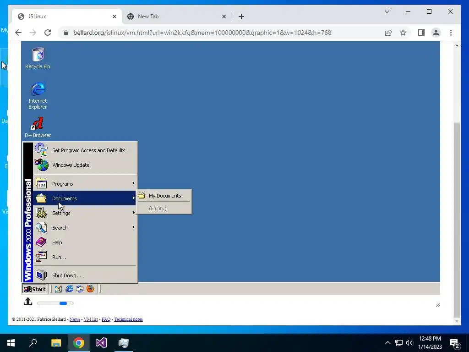Screen dimensions: 469x352
Task: Click the VM resize handle icon
Action: tap(438, 305)
